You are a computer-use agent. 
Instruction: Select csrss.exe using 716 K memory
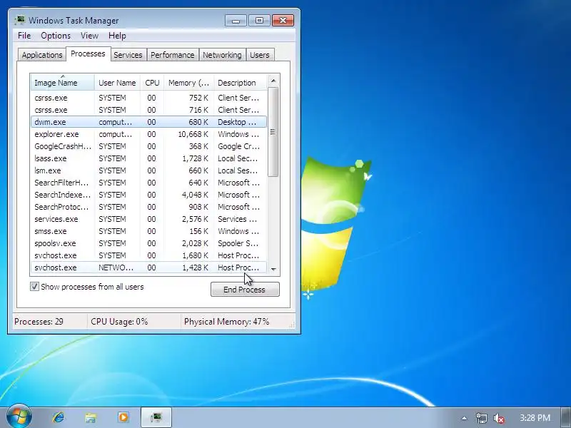click(x=148, y=110)
